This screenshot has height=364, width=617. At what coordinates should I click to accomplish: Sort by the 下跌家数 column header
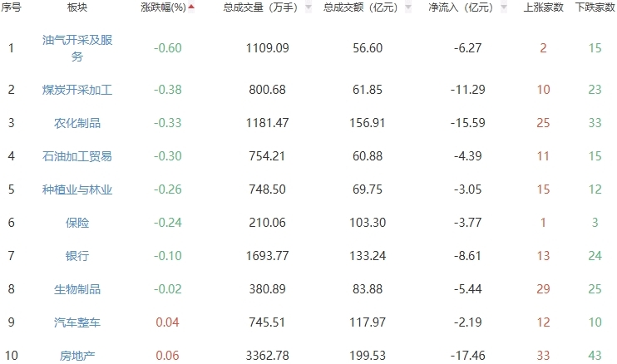coord(594,7)
